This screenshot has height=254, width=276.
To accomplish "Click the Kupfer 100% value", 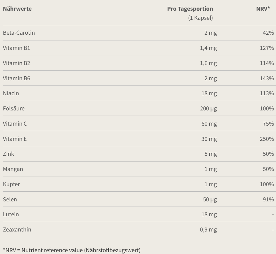I will coord(267,184).
